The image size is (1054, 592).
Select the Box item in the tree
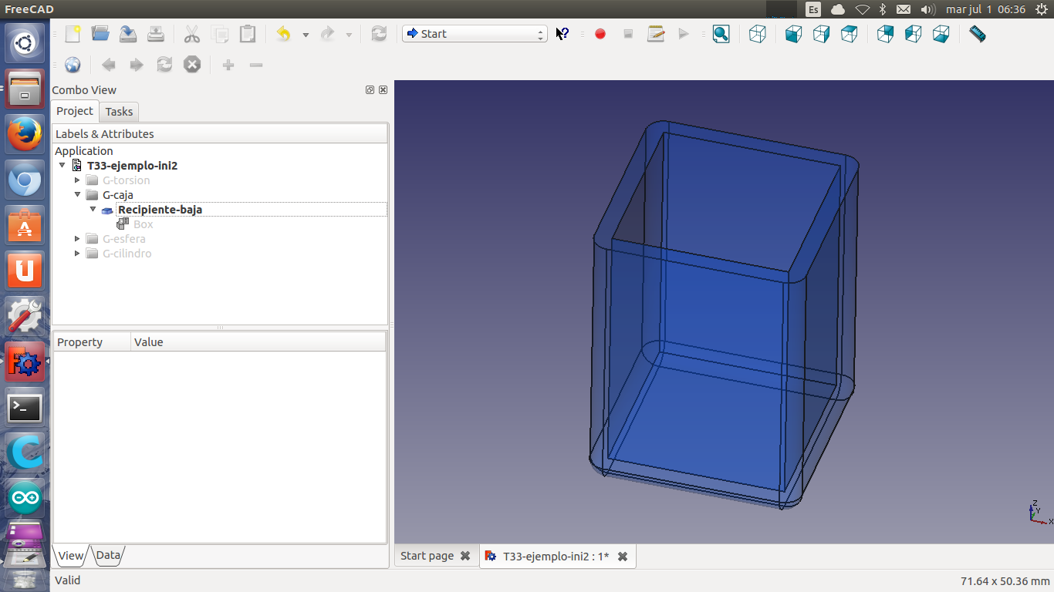click(x=143, y=224)
